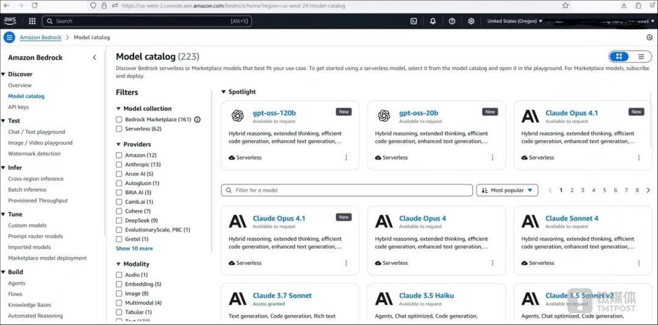
Task: Click the OpenAI logo on gpt-oss-120b card
Action: point(238,116)
